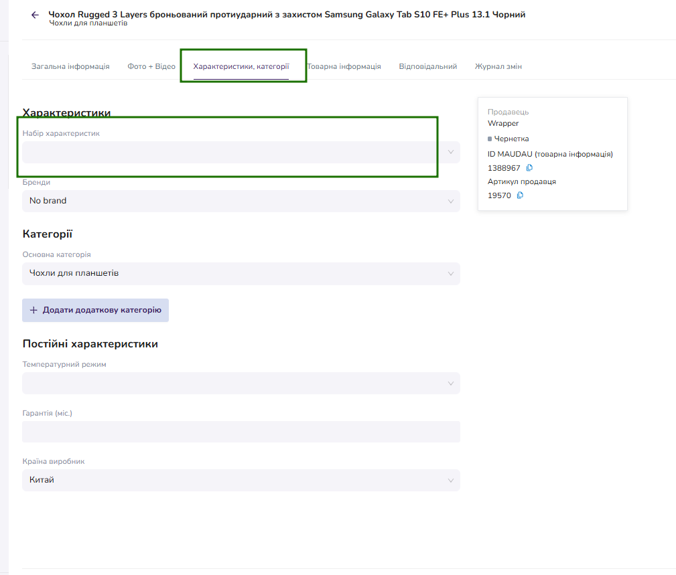Click the seller name Wrapper
676x575 pixels.
pos(503,124)
